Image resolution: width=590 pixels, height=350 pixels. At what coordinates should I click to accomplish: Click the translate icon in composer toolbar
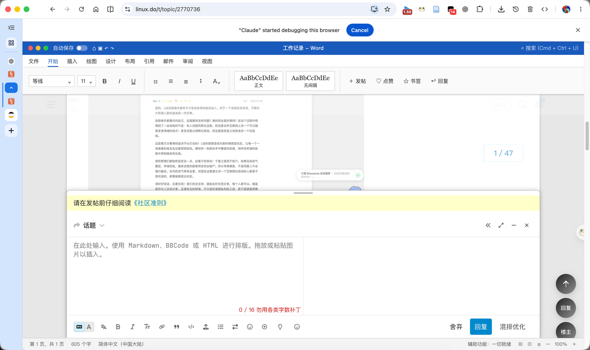pyautogui.click(x=104, y=327)
